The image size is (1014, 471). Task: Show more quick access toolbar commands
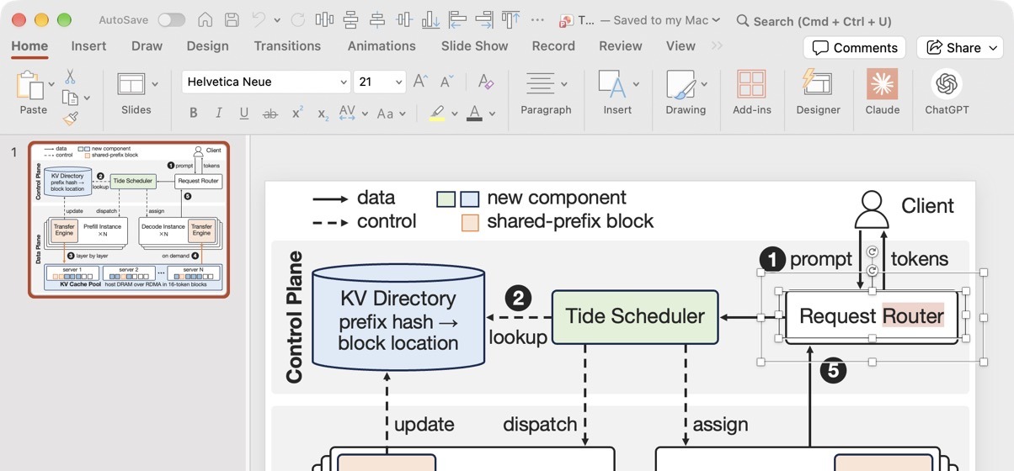[x=538, y=20]
